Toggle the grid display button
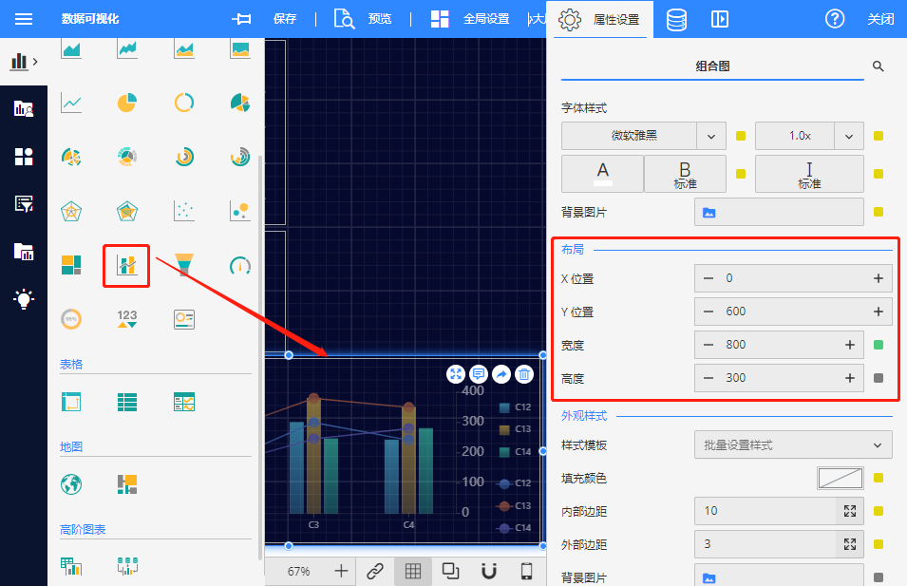This screenshot has height=586, width=907. click(x=413, y=571)
